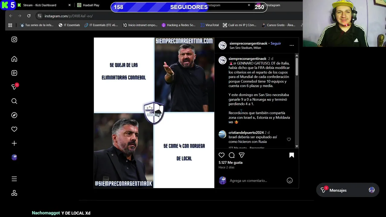Click Seguir to follow siempreconargentinaok

click(276, 43)
